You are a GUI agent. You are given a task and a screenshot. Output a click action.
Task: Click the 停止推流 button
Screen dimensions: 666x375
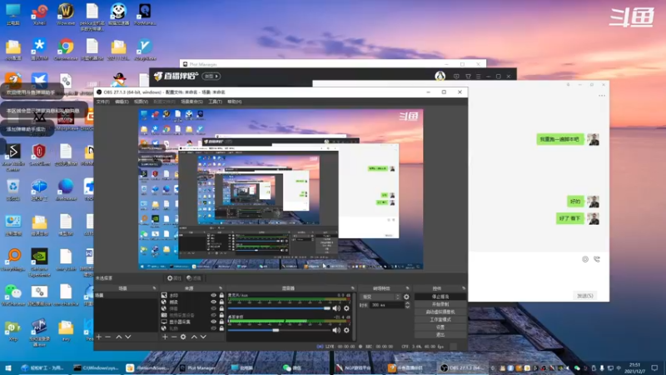(x=440, y=297)
